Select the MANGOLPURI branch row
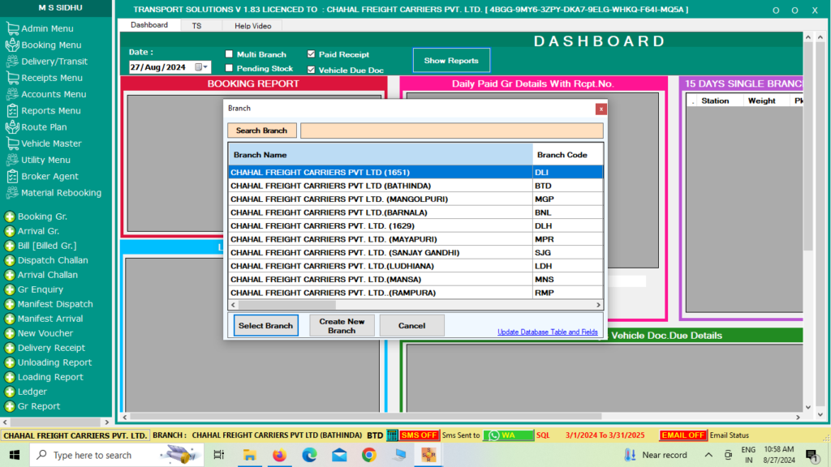The image size is (831, 467). [x=380, y=199]
